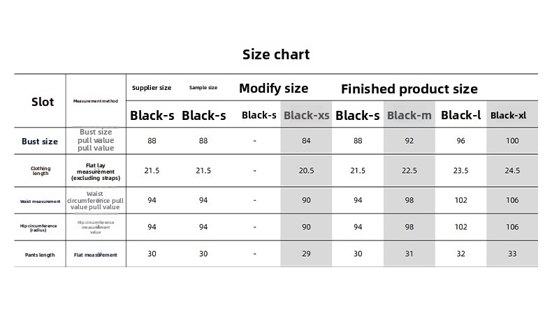Click the "Black-m" size header
Screen dimensions: 552x318
409,115
